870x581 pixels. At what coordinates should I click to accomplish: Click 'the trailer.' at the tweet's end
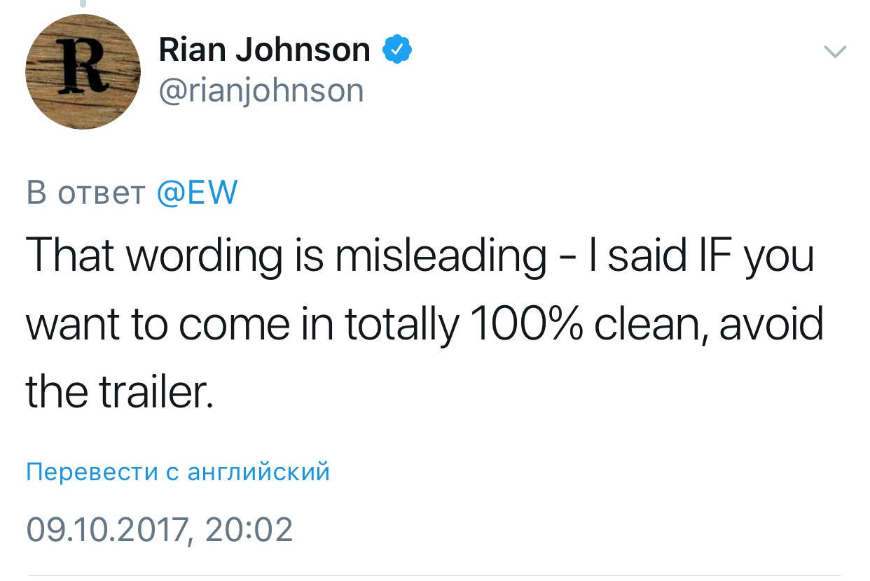click(x=119, y=391)
